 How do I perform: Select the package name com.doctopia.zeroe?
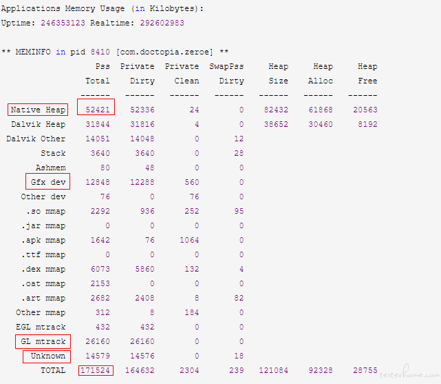point(164,52)
